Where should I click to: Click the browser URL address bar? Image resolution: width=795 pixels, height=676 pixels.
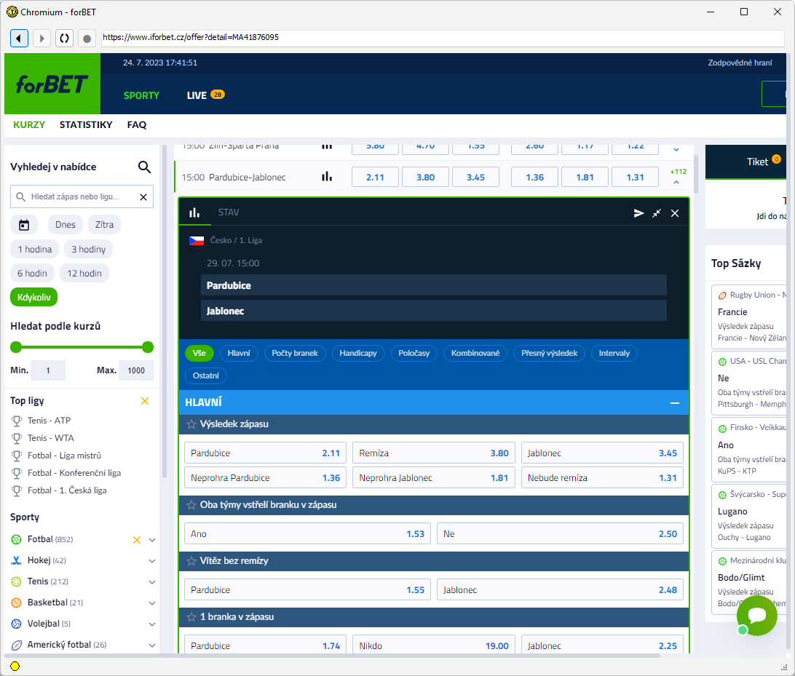(x=443, y=38)
